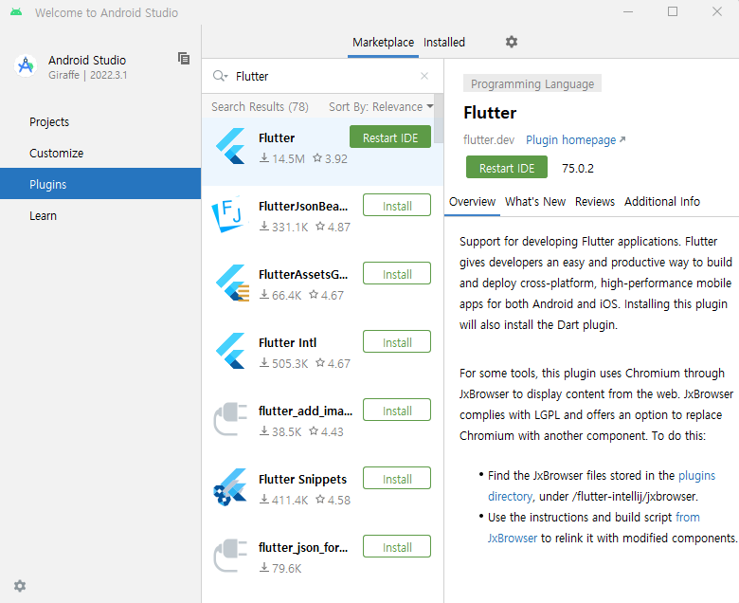Click the results list scrollbar thumb

pos(439,118)
